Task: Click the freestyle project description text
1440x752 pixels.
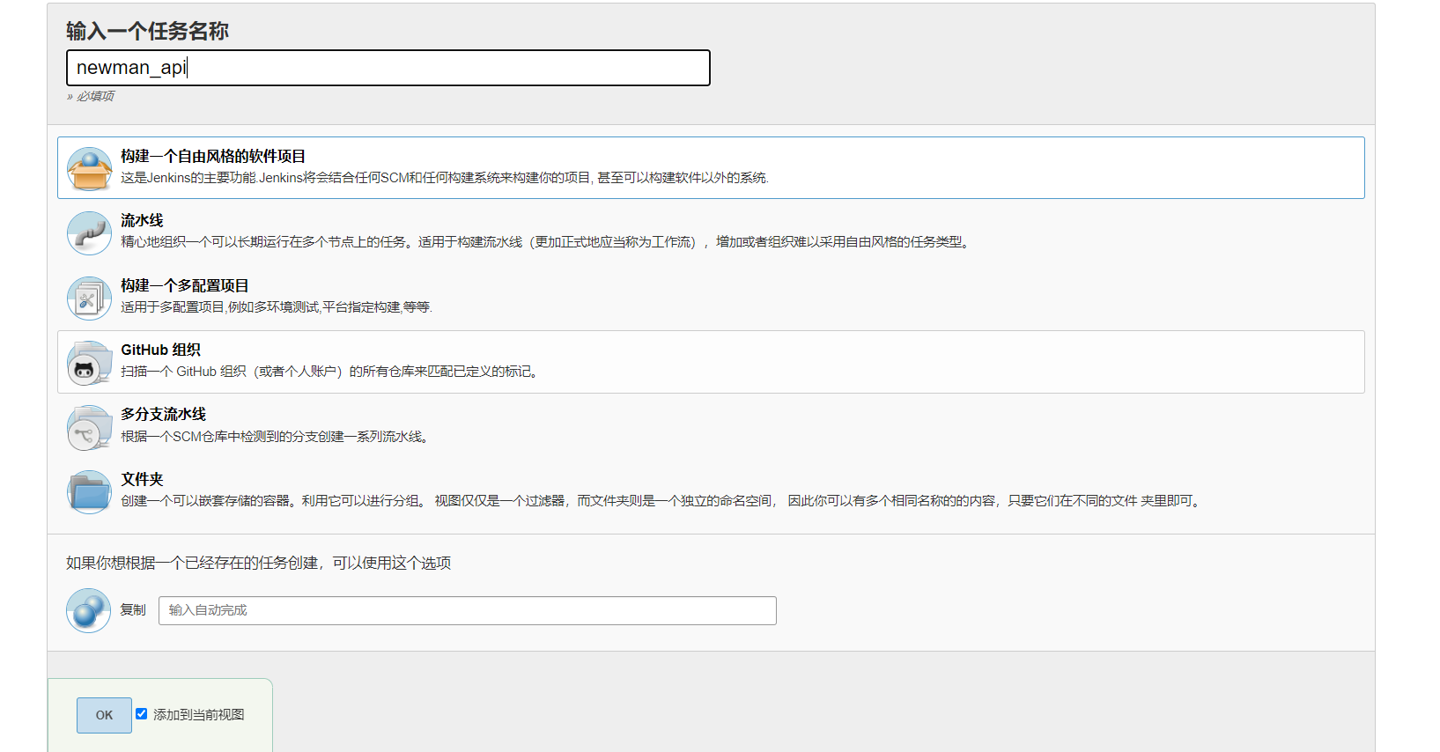Action: point(445,178)
